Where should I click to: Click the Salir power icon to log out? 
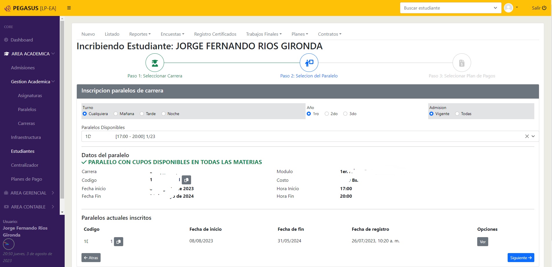[544, 8]
